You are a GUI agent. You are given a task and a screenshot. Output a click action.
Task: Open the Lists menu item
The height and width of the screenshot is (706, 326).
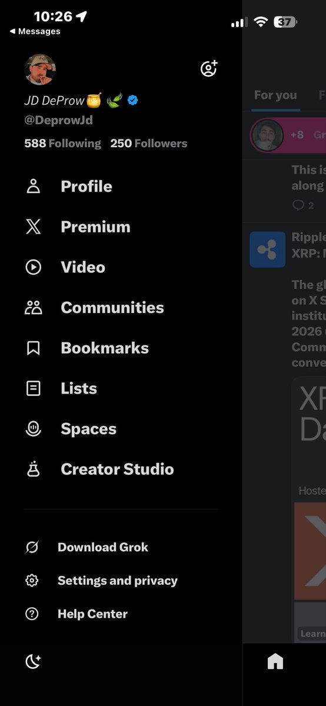tap(79, 389)
